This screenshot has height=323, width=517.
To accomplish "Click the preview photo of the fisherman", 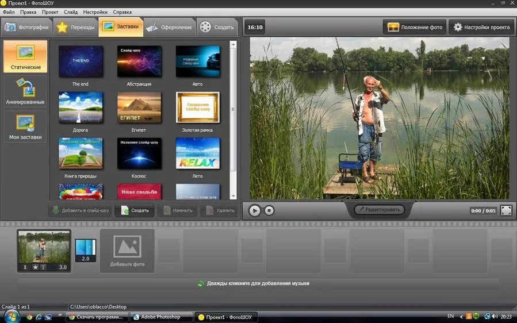I will 380,118.
